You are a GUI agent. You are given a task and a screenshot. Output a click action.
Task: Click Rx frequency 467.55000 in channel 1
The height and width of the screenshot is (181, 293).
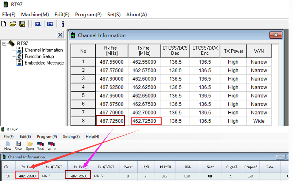(x=111, y=62)
